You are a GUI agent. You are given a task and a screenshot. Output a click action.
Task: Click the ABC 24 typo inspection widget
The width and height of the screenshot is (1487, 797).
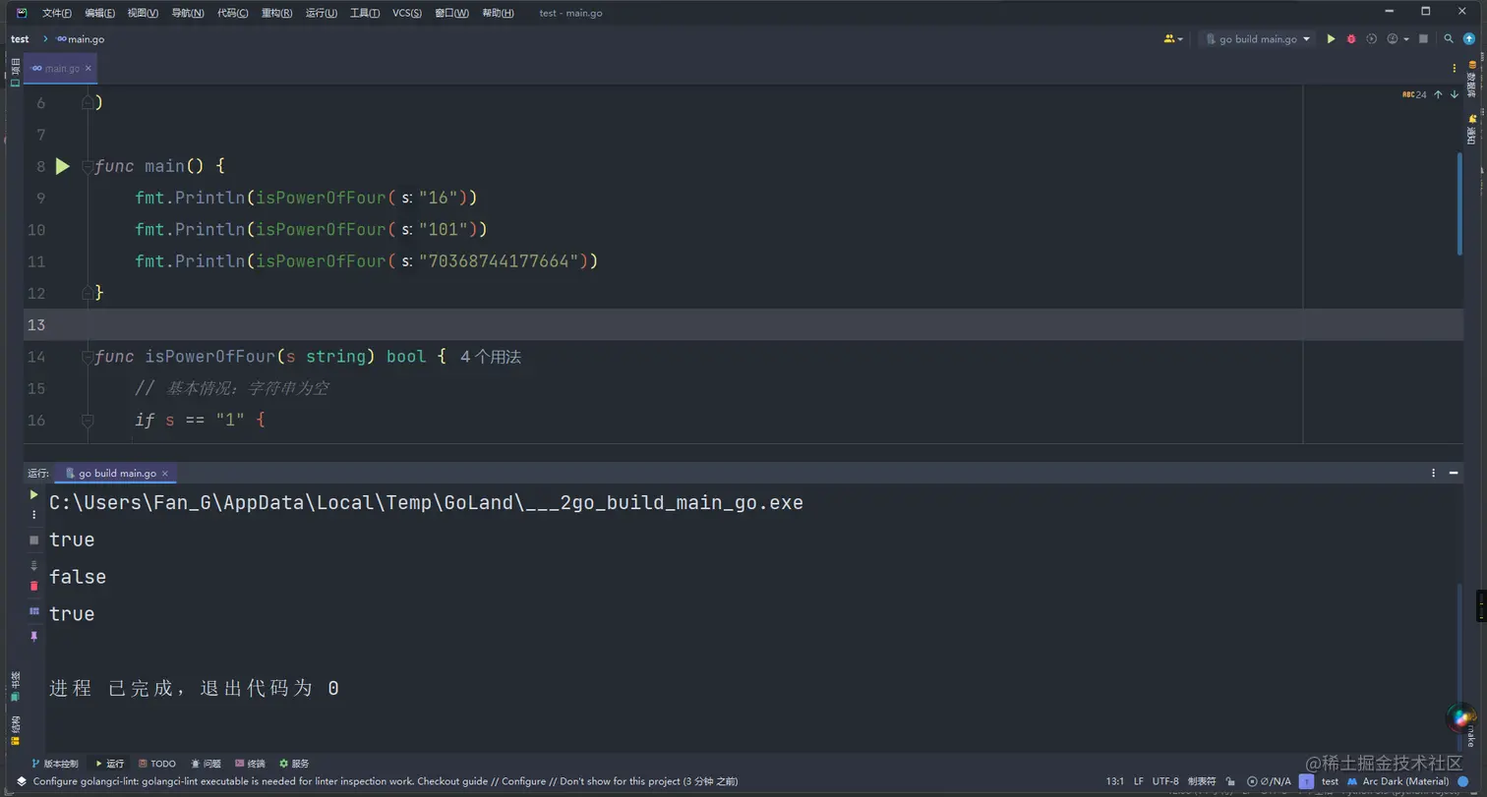[x=1414, y=94]
